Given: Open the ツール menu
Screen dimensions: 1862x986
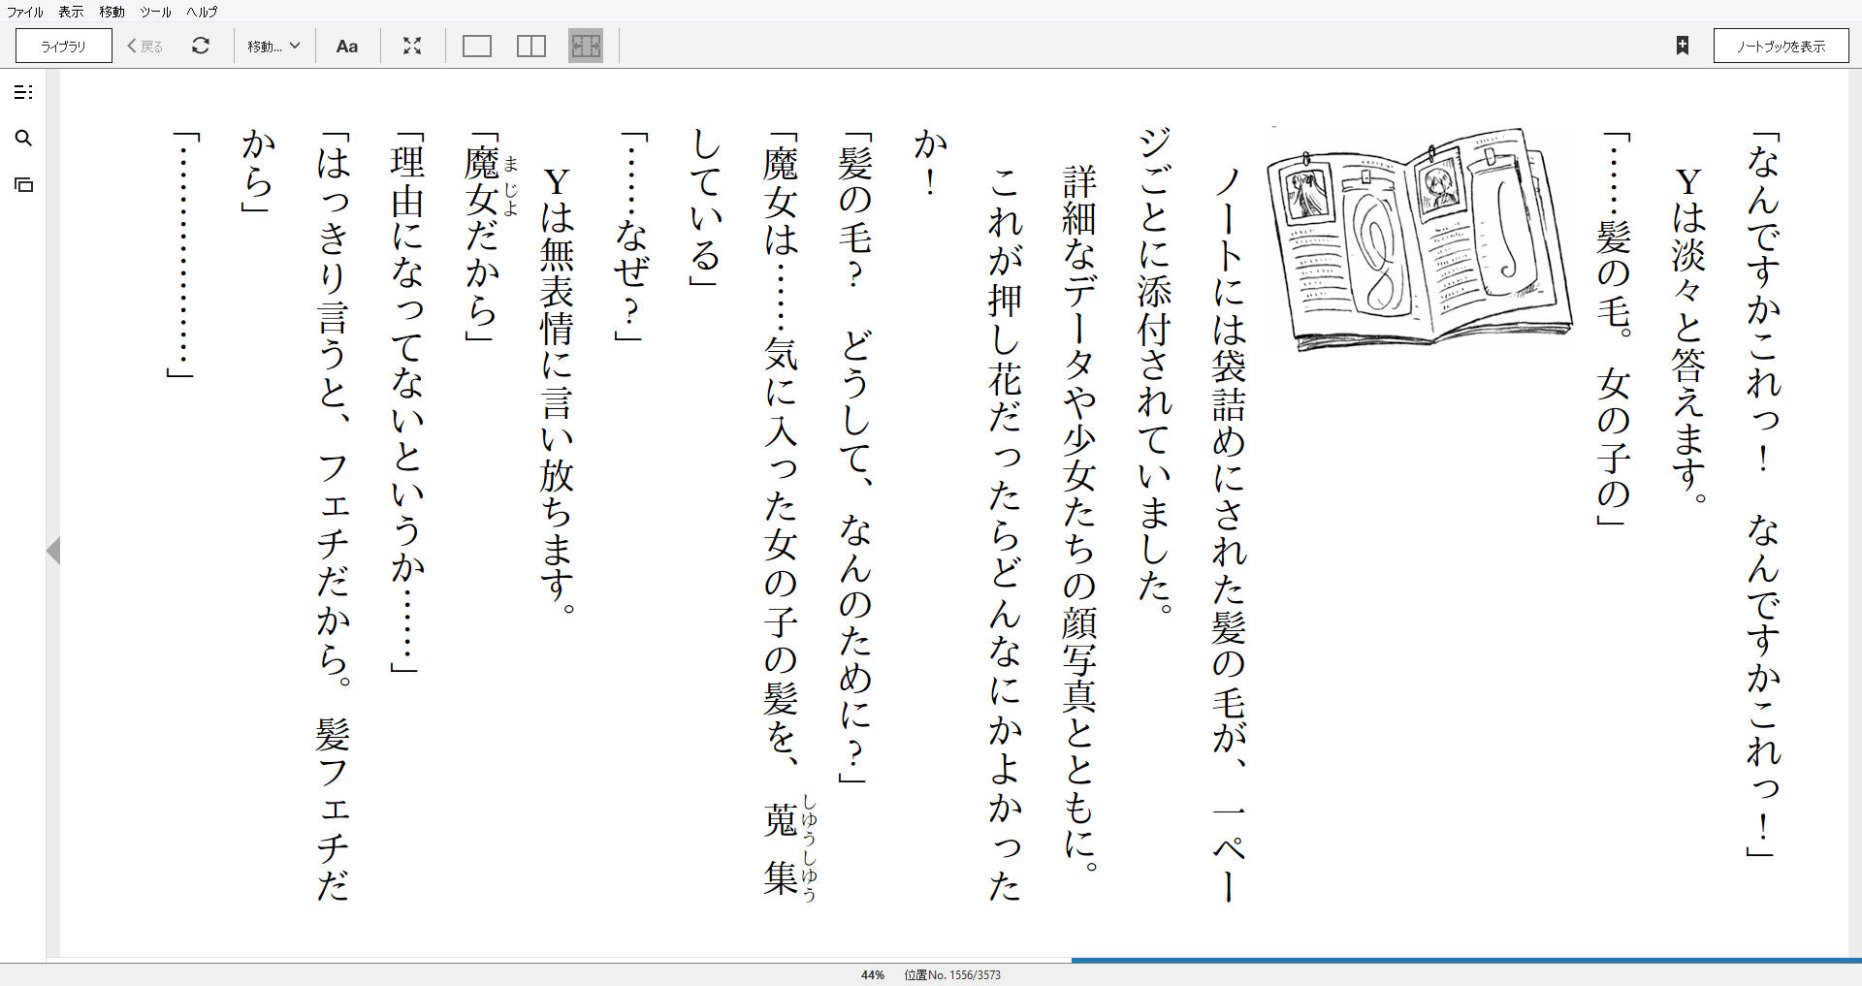Looking at the screenshot, I should coord(155,12).
